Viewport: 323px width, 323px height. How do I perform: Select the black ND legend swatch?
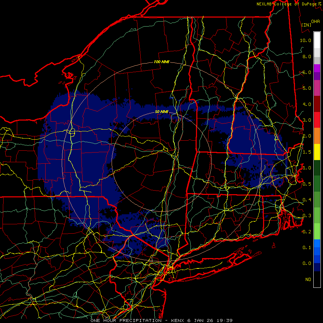point(317,279)
